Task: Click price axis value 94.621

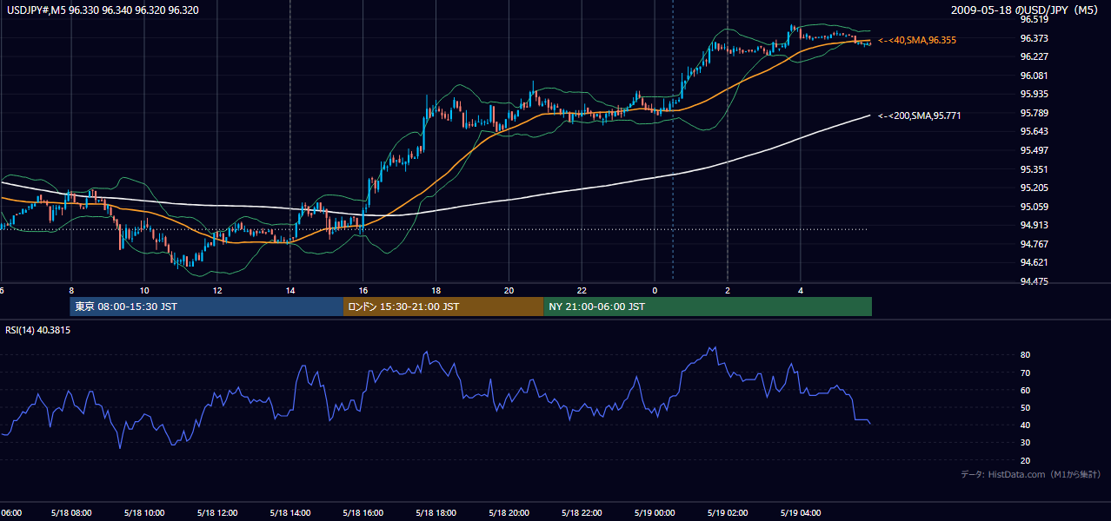Action: (x=1034, y=262)
